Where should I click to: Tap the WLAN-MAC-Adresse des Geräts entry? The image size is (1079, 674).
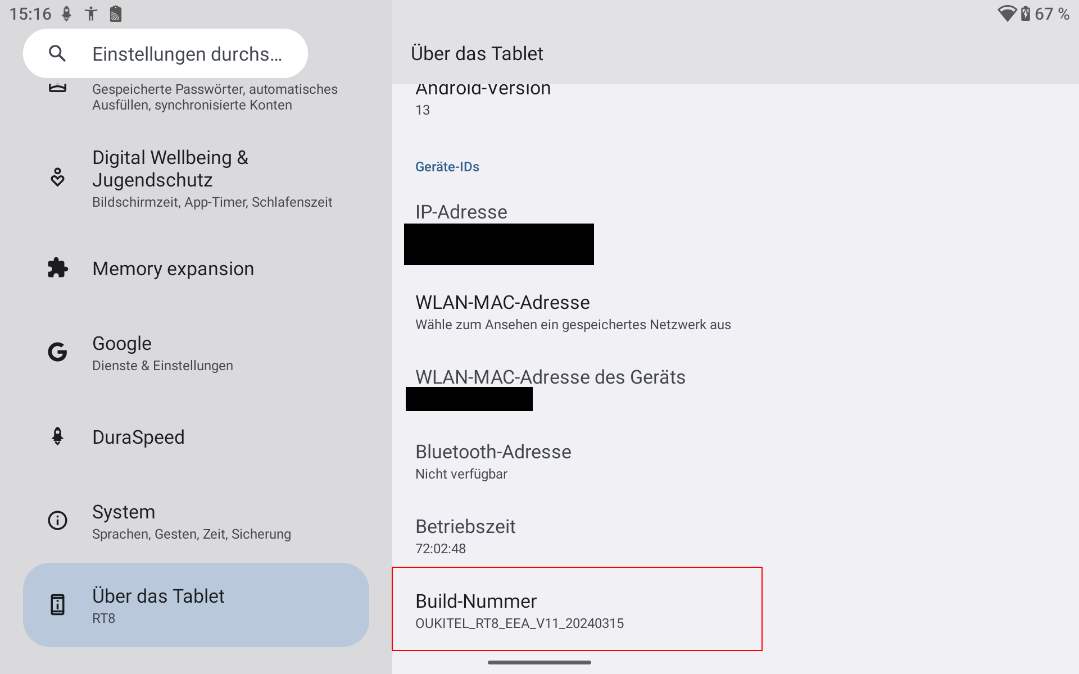click(550, 388)
